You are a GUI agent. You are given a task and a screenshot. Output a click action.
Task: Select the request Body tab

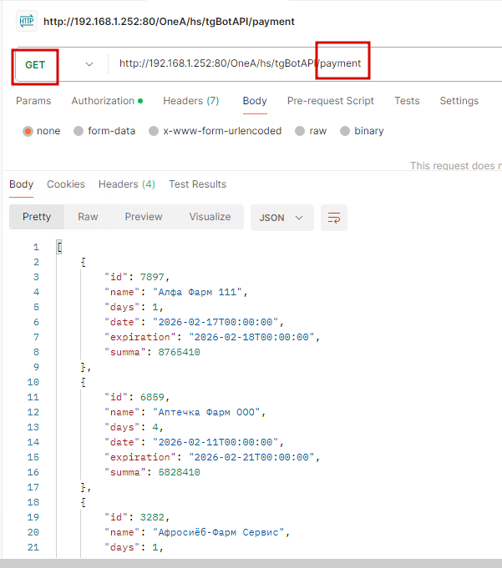(255, 101)
